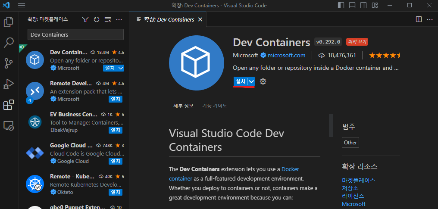Open the Explorer view in activity bar

[9, 22]
